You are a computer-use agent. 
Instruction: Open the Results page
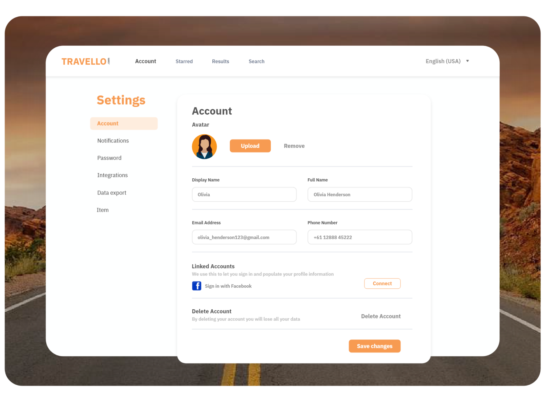click(x=221, y=61)
